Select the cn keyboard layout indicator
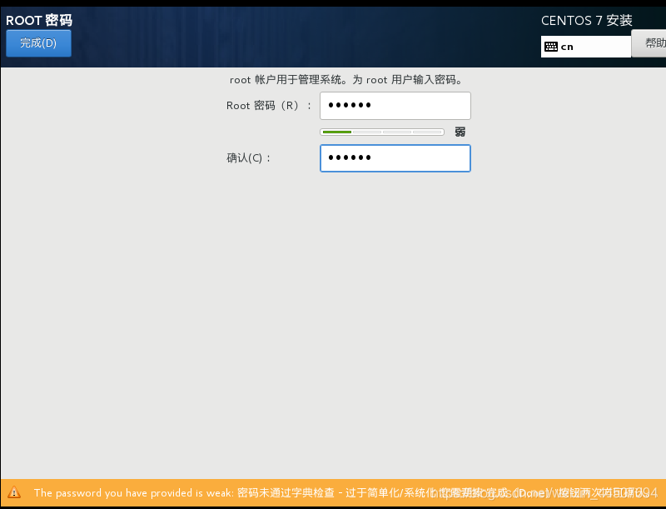Viewport: 666px width, 509px height. coord(586,47)
